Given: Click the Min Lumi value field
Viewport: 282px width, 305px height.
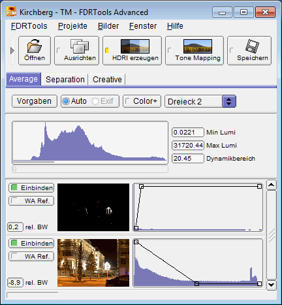Looking at the screenshot, I should pyautogui.click(x=188, y=132).
